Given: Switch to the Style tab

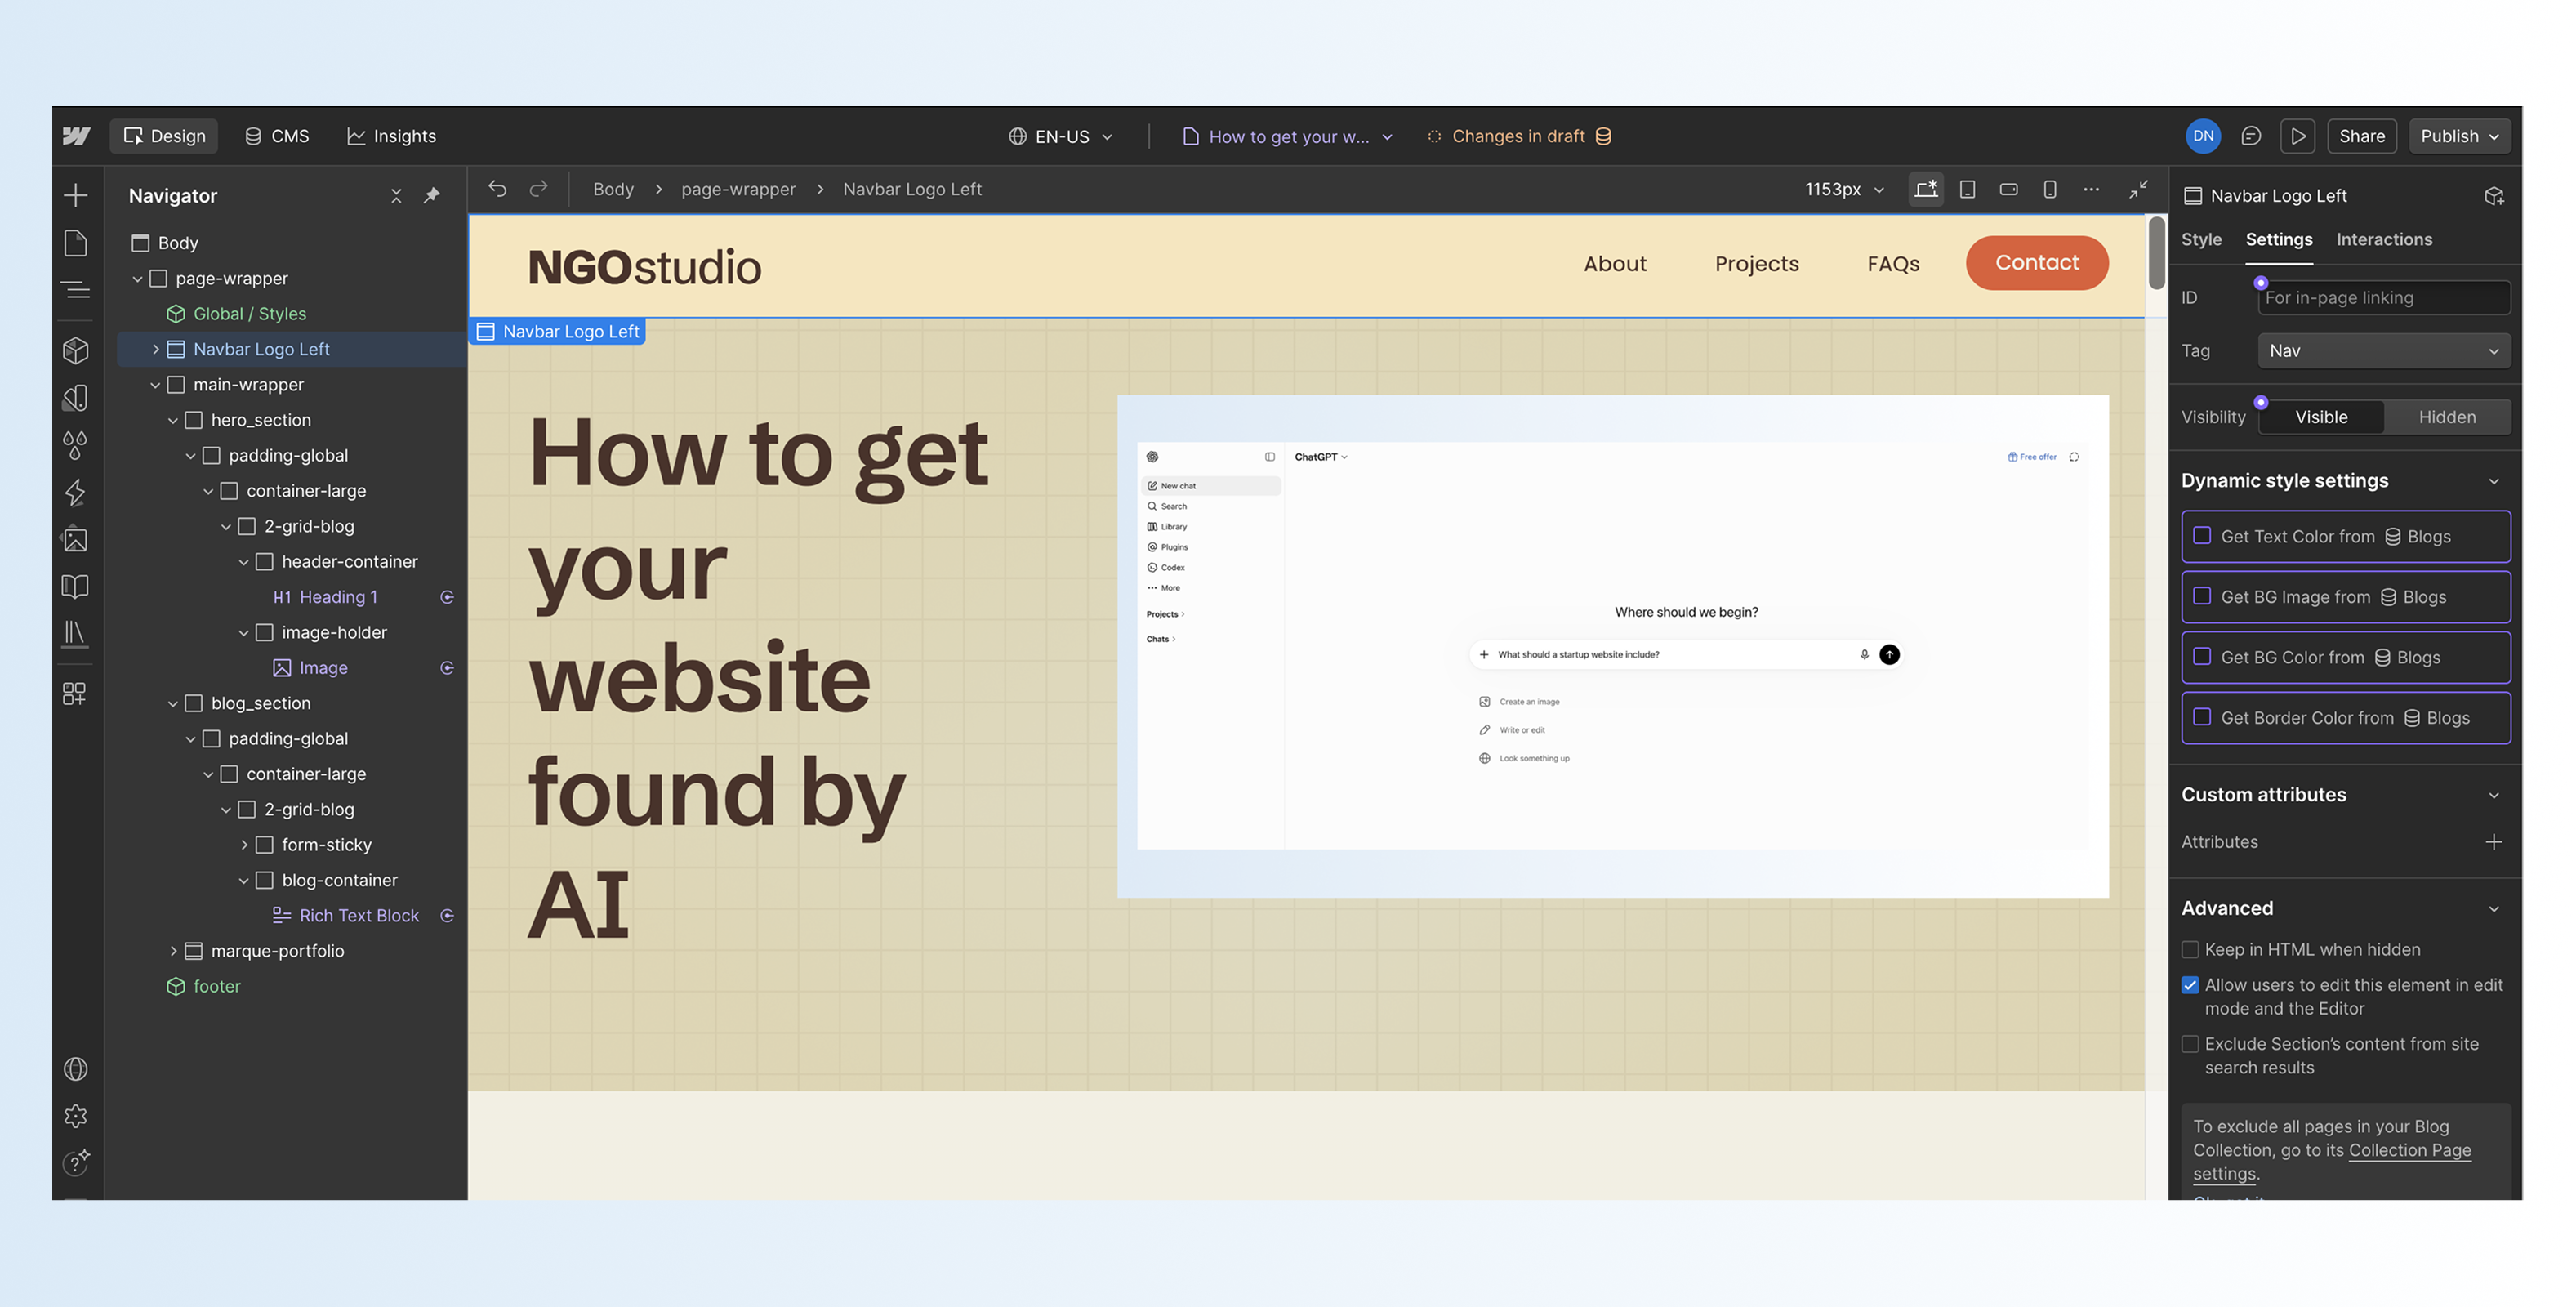Looking at the screenshot, I should coord(2201,239).
